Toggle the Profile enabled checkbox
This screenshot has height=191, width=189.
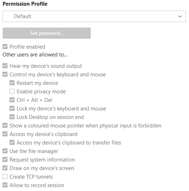pyautogui.click(x=5, y=47)
